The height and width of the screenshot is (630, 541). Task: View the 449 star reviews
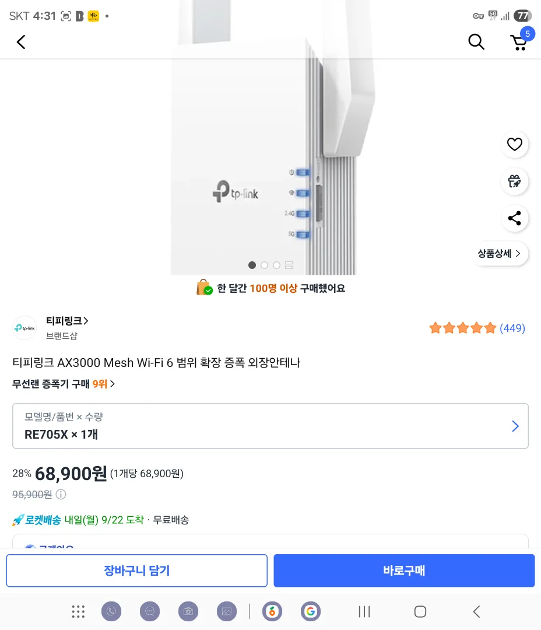coord(477,328)
